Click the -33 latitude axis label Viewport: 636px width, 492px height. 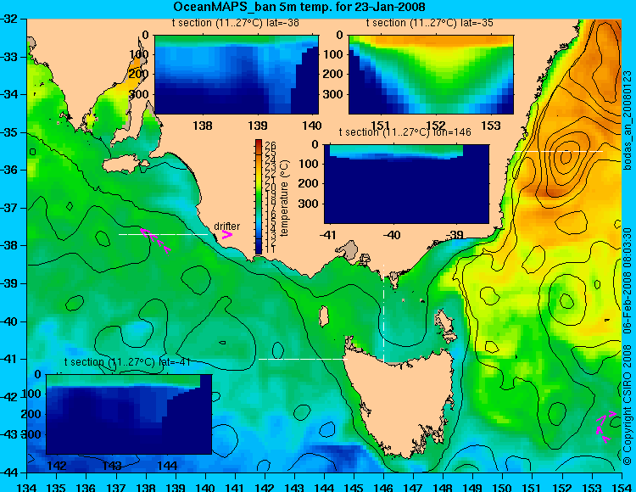9,56
